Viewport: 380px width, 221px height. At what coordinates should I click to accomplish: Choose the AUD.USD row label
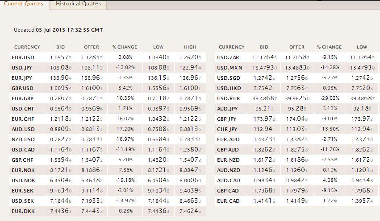tap(23, 129)
